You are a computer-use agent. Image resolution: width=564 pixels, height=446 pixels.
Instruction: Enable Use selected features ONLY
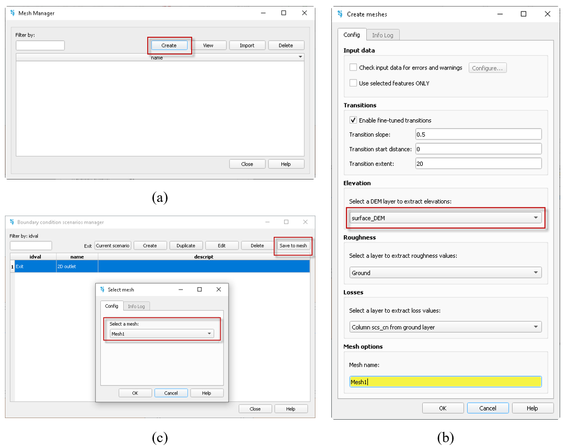(x=353, y=83)
